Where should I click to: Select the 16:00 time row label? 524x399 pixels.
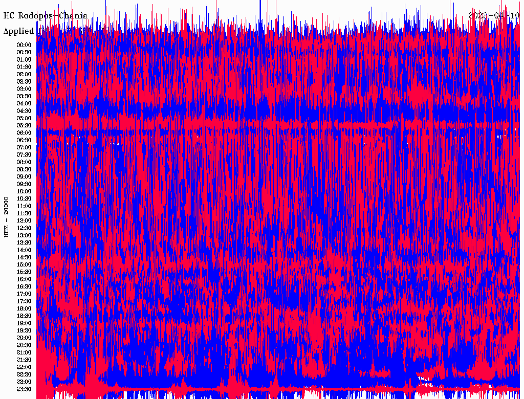[x=24, y=279]
